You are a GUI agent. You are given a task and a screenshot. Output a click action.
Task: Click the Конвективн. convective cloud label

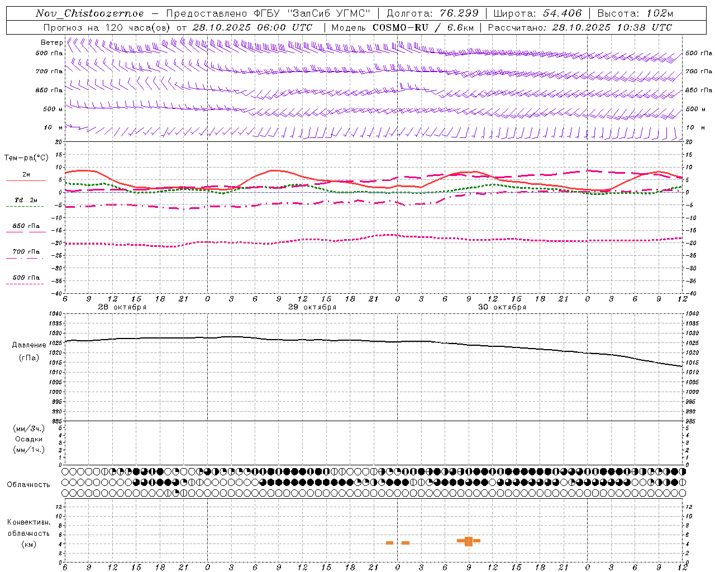point(29,522)
